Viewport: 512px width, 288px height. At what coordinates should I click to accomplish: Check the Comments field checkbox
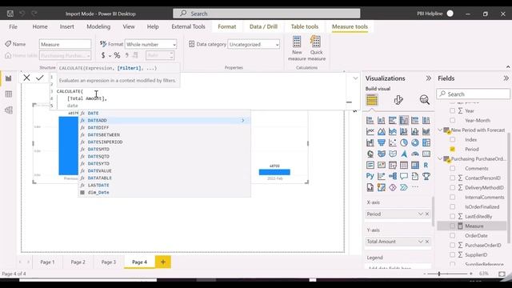(x=452, y=168)
